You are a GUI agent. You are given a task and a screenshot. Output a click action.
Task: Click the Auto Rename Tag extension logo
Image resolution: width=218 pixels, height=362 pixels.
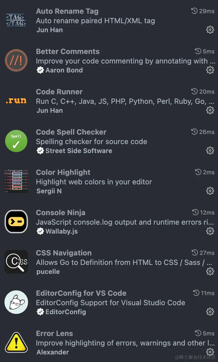pyautogui.click(x=16, y=20)
